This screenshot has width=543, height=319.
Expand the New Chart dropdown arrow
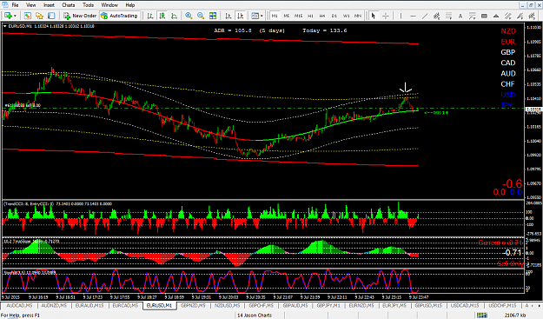(x=15, y=16)
